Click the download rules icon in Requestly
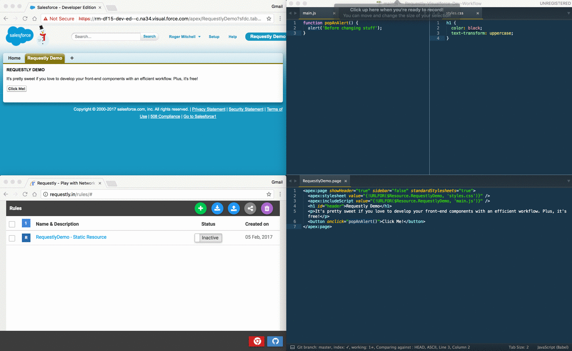Viewport: 572px width, 351px height. point(217,208)
